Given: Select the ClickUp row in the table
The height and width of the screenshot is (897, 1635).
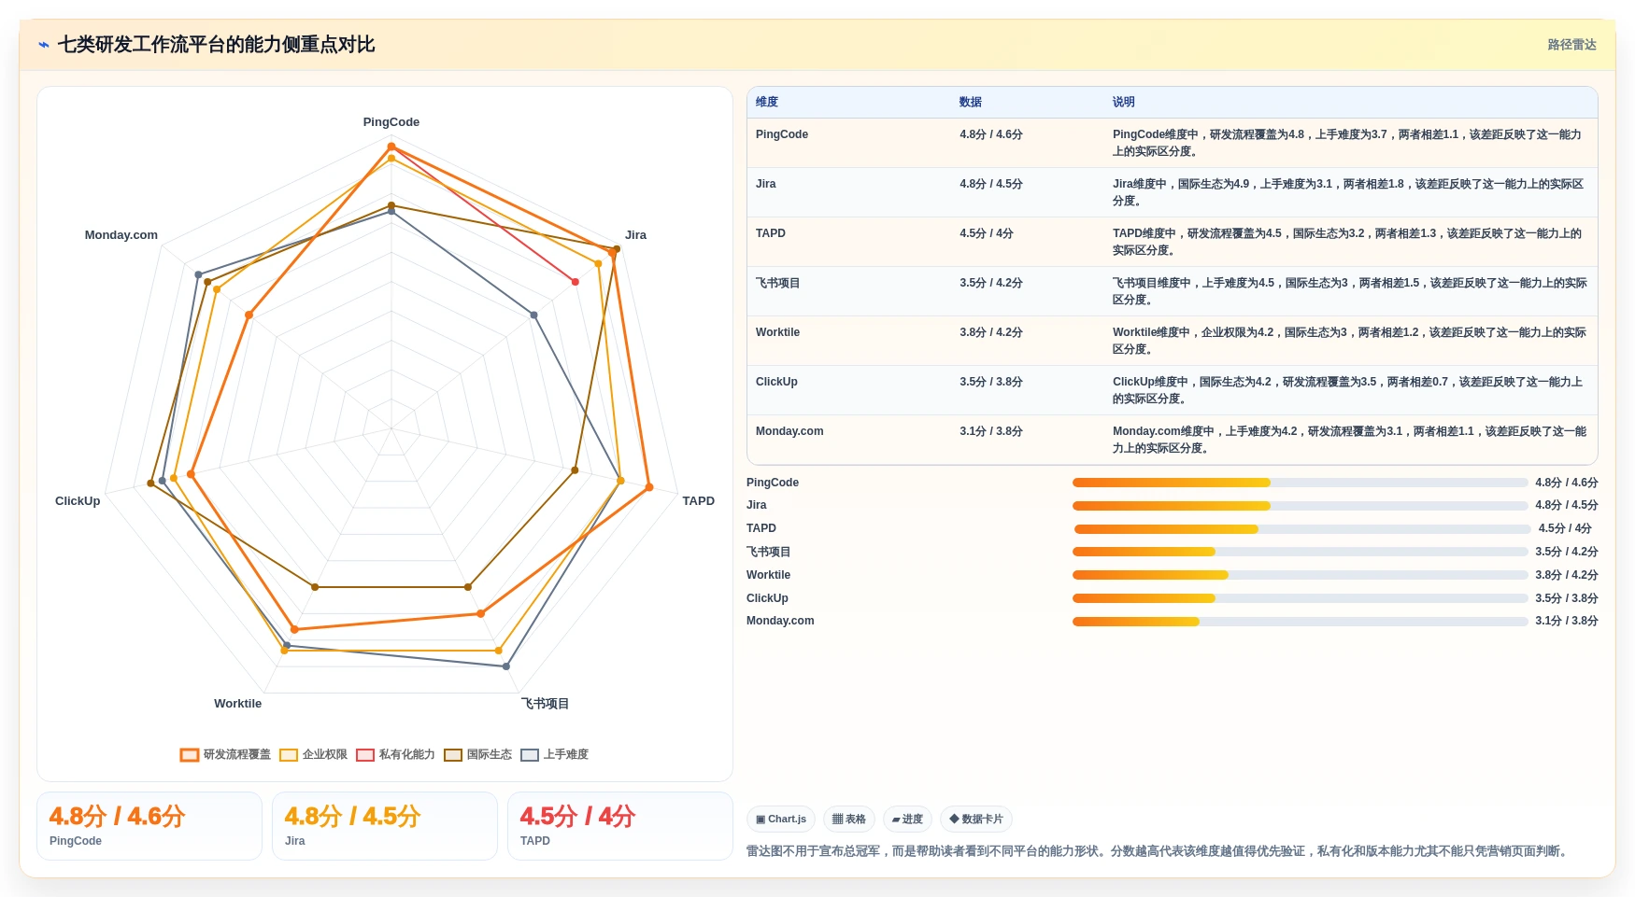Looking at the screenshot, I should point(1173,390).
